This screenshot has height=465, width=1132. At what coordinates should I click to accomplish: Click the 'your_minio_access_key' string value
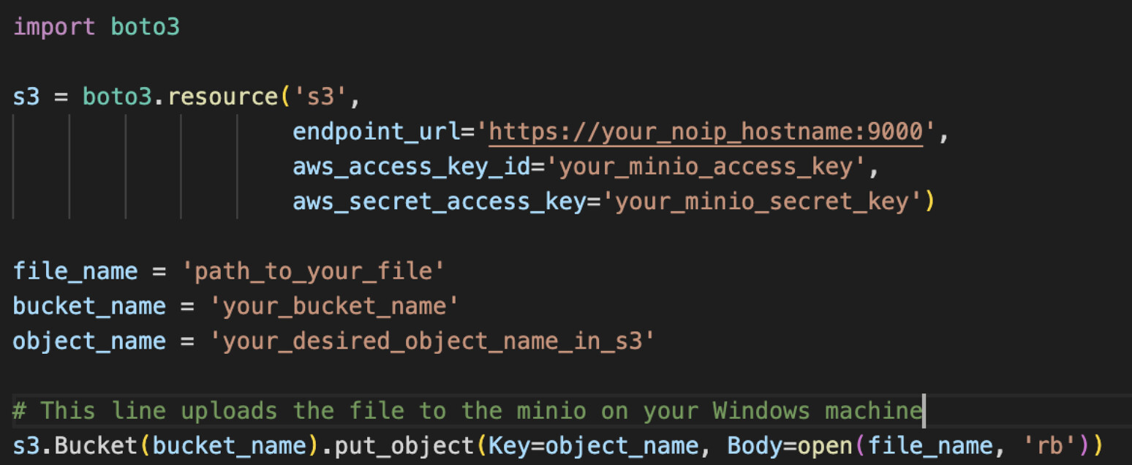click(706, 167)
